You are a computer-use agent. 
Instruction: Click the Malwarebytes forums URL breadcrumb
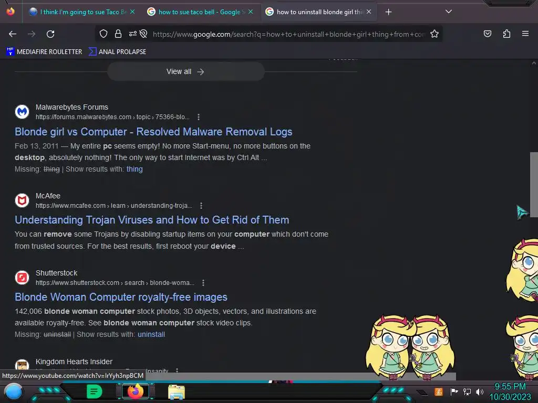(112, 117)
